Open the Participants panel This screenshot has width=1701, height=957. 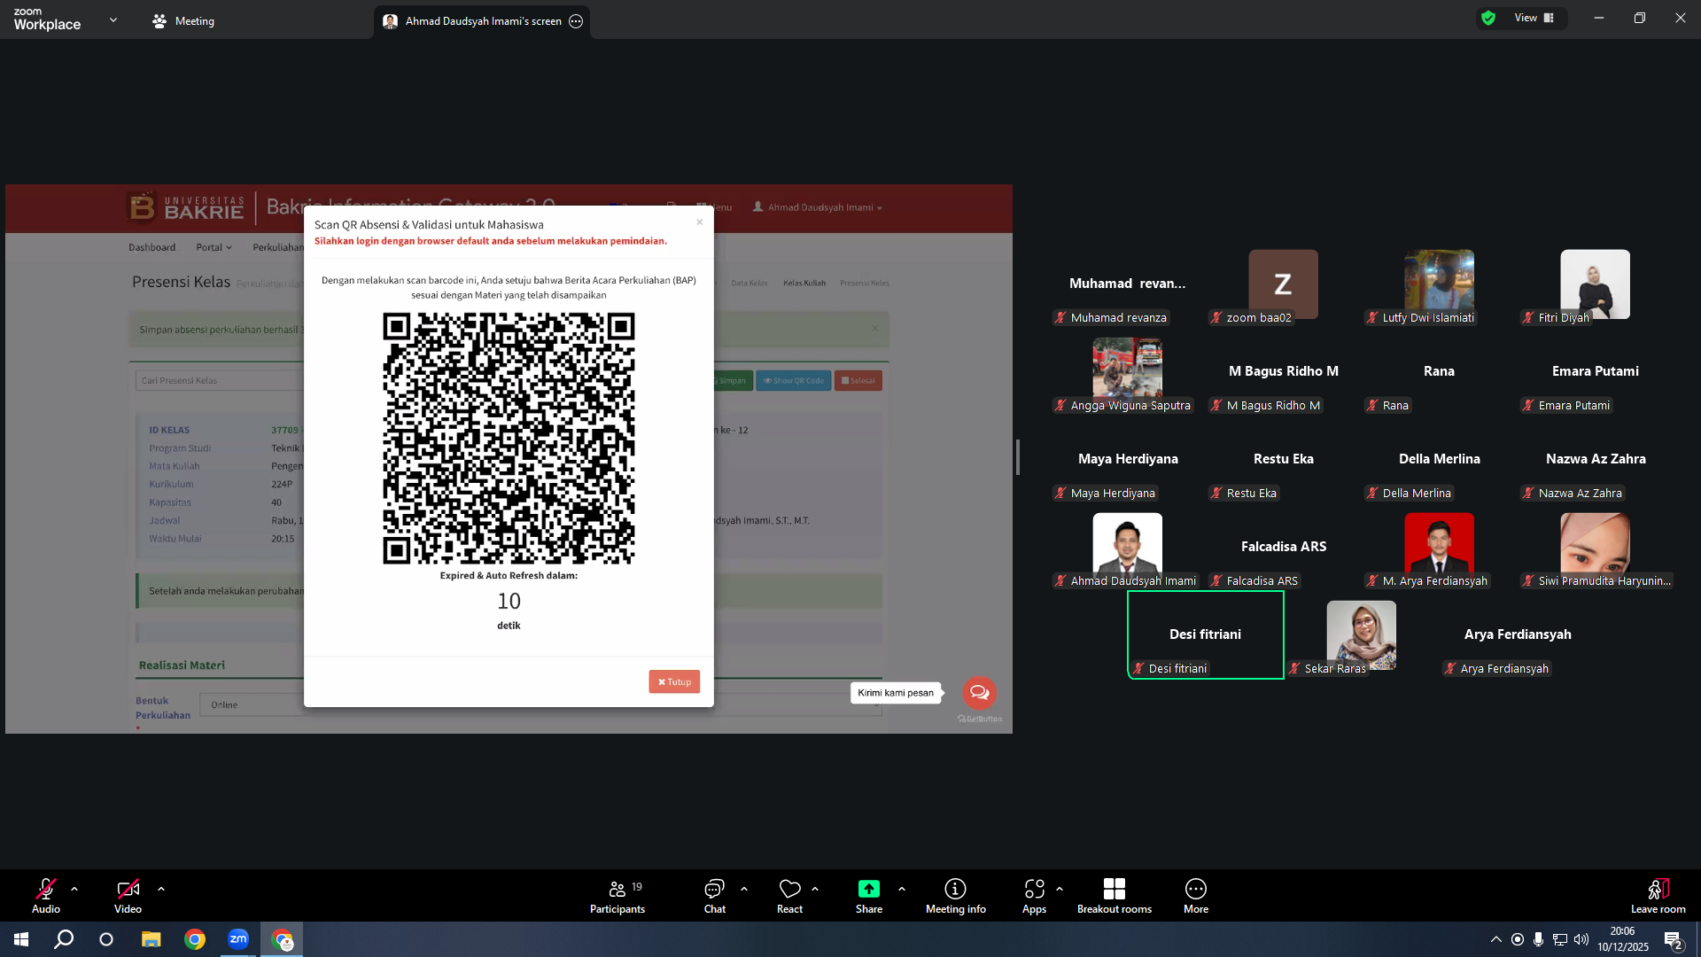[617, 895]
